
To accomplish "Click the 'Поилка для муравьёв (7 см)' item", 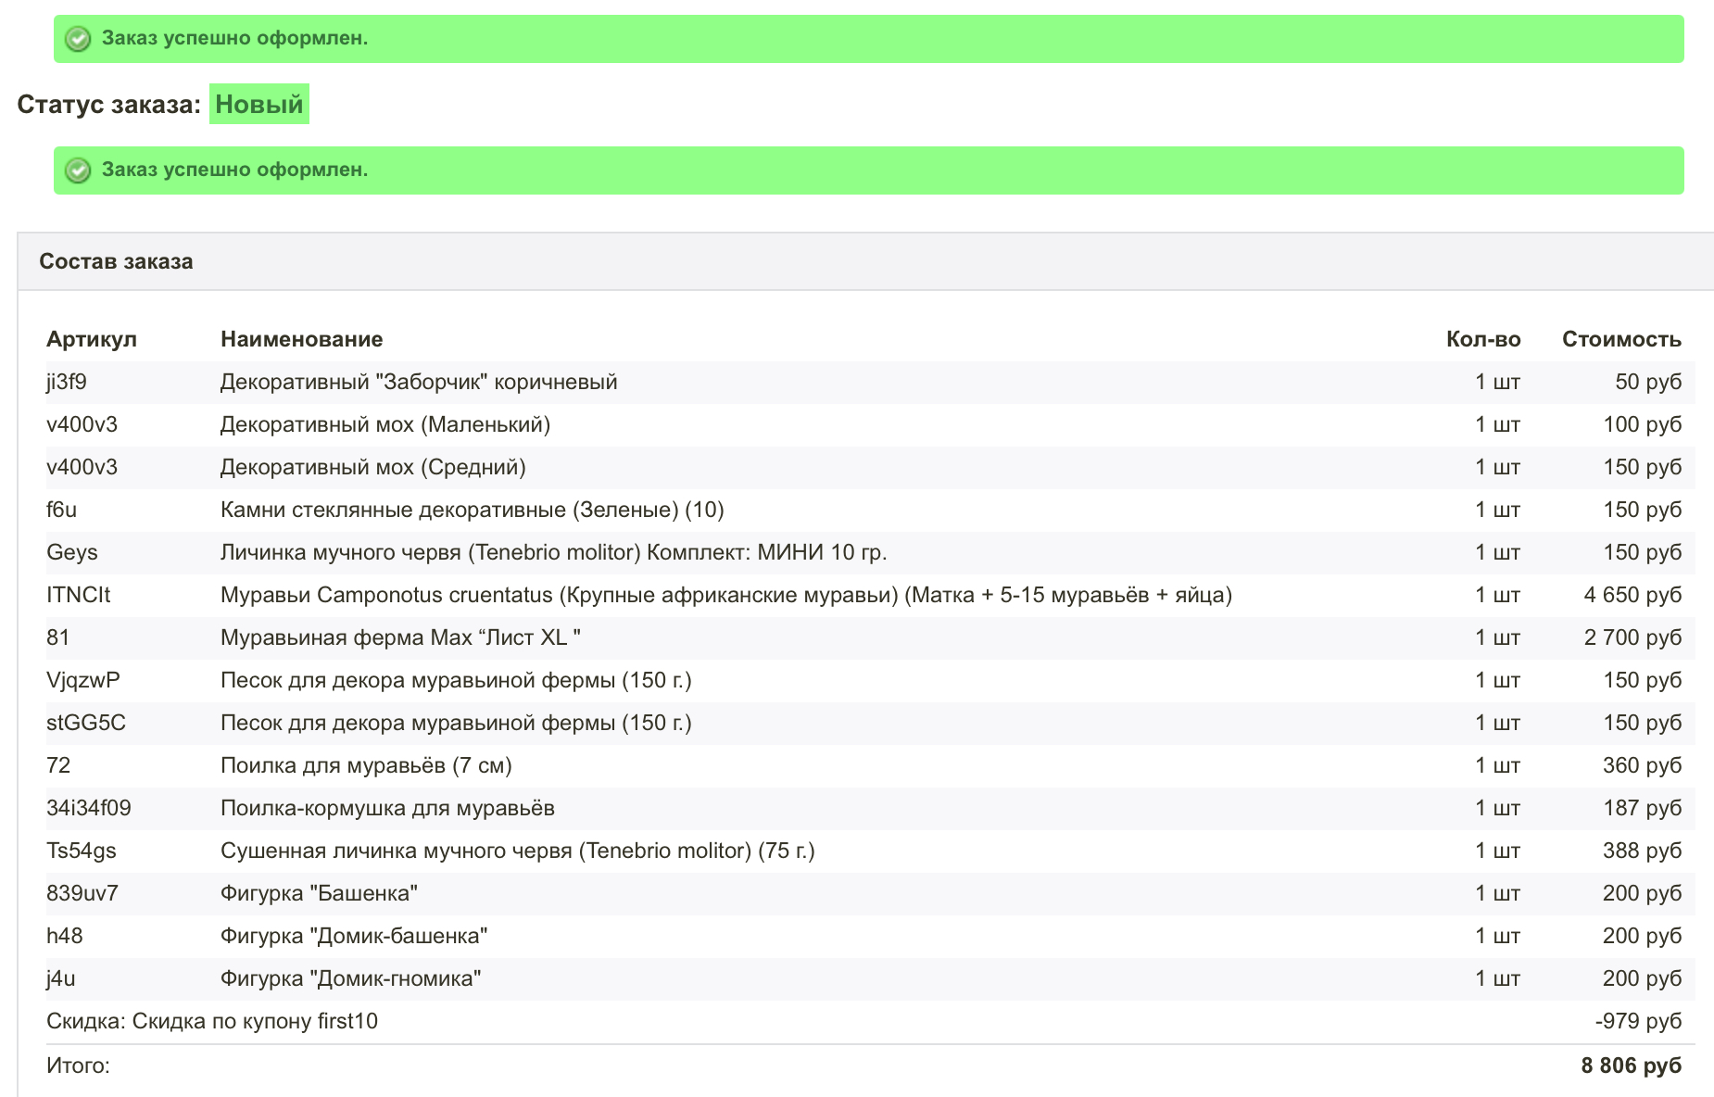I will (x=366, y=765).
